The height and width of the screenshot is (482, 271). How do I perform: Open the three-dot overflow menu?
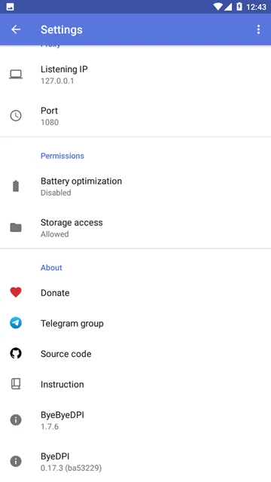[x=258, y=29]
